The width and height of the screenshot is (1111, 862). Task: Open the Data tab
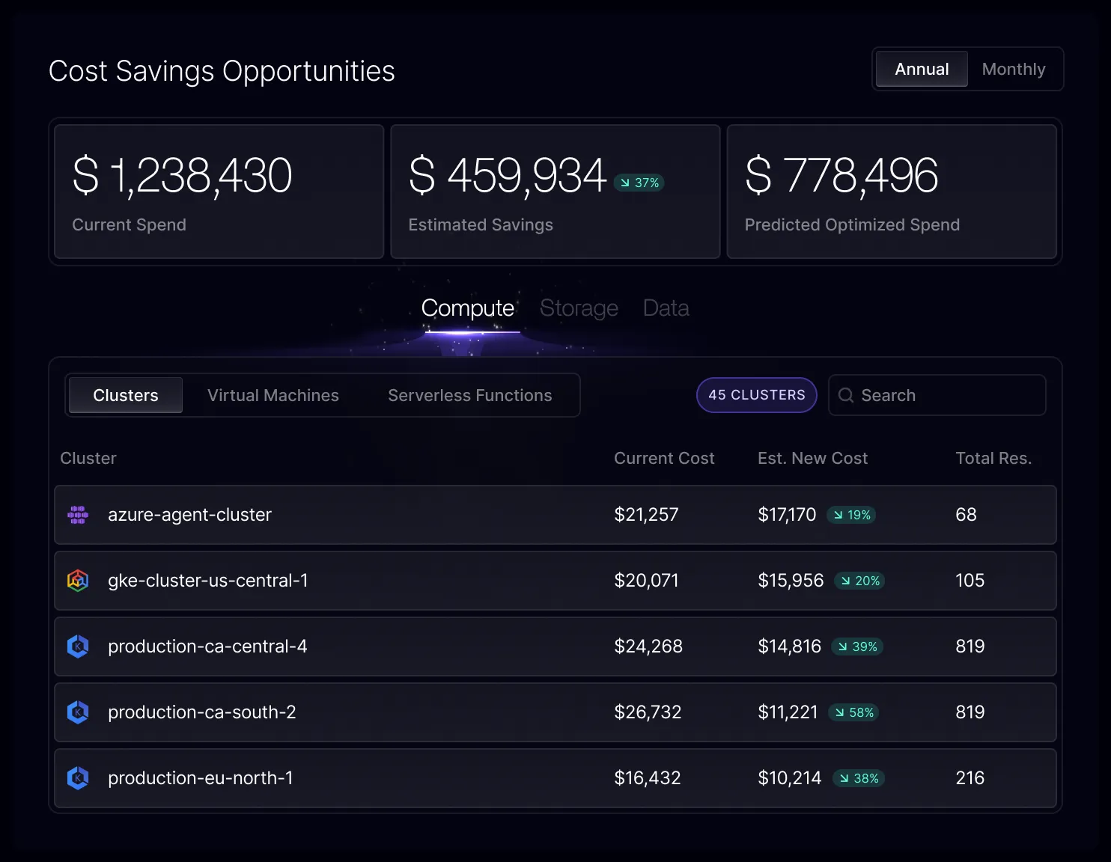(x=666, y=308)
